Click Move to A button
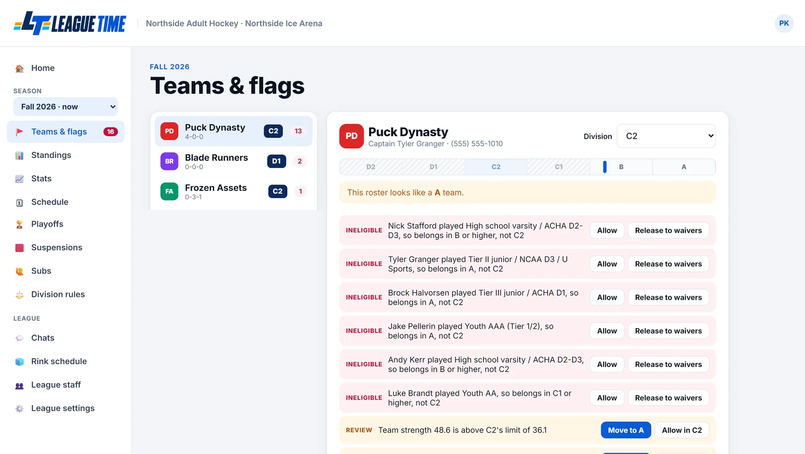 tap(626, 430)
